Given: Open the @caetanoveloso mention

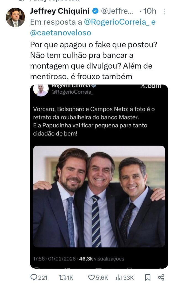Looking at the screenshot, I should (60, 33).
